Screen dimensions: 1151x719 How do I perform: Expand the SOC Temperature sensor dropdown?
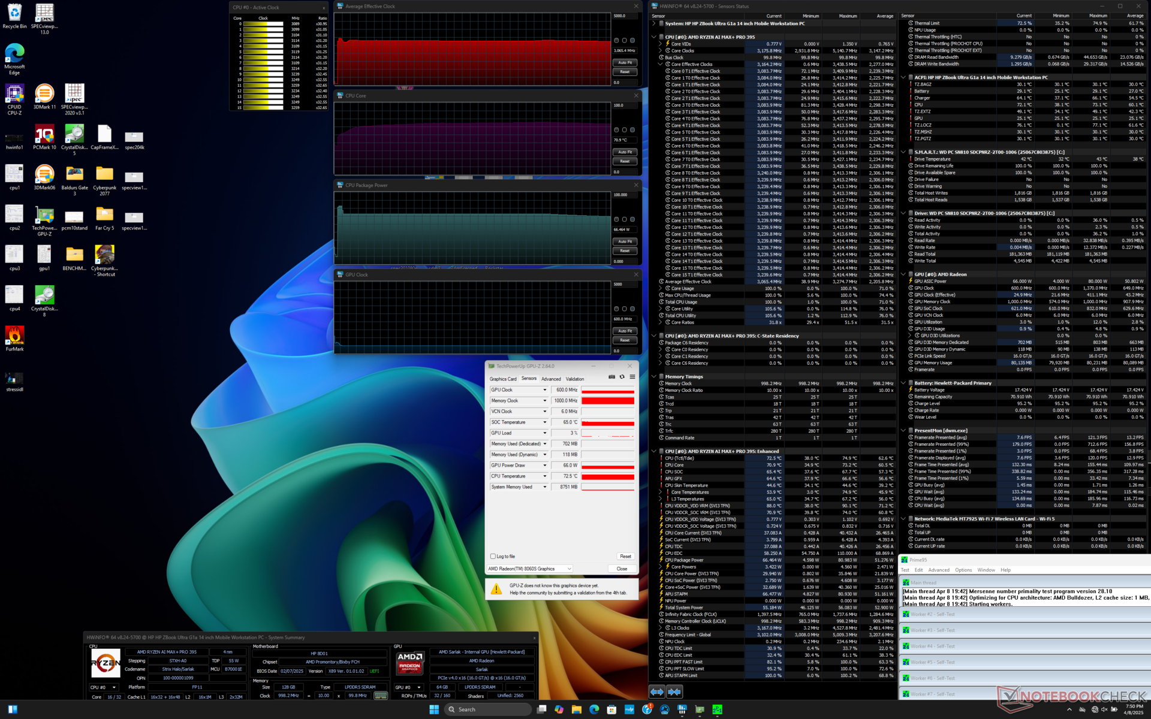pyautogui.click(x=545, y=422)
